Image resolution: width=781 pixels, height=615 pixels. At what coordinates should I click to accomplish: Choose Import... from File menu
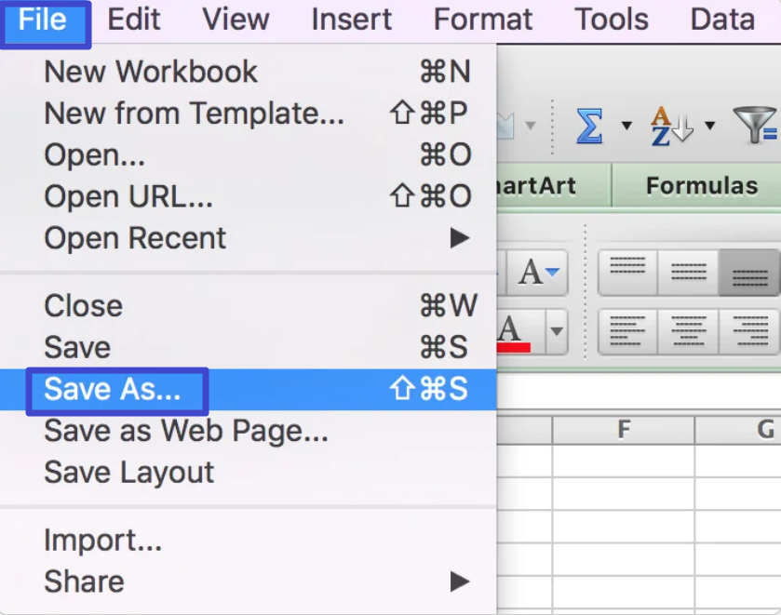(248, 541)
